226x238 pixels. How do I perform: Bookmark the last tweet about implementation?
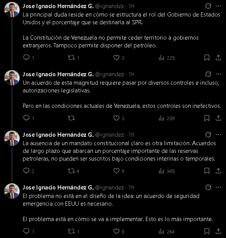click(207, 231)
